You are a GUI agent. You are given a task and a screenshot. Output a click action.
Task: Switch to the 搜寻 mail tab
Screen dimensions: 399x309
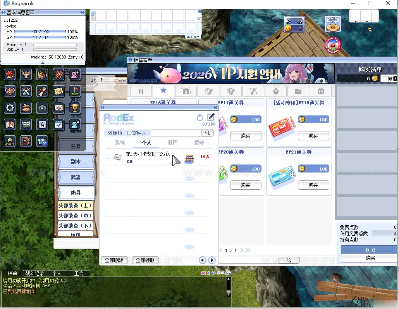199,142
